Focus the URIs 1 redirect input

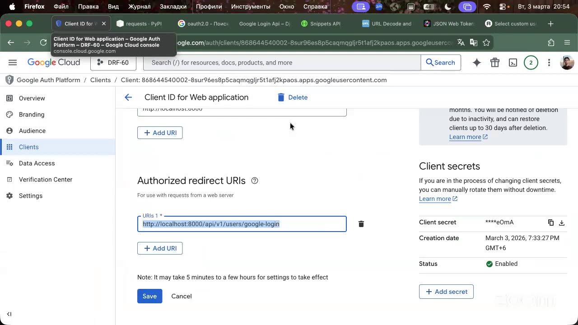tap(242, 224)
